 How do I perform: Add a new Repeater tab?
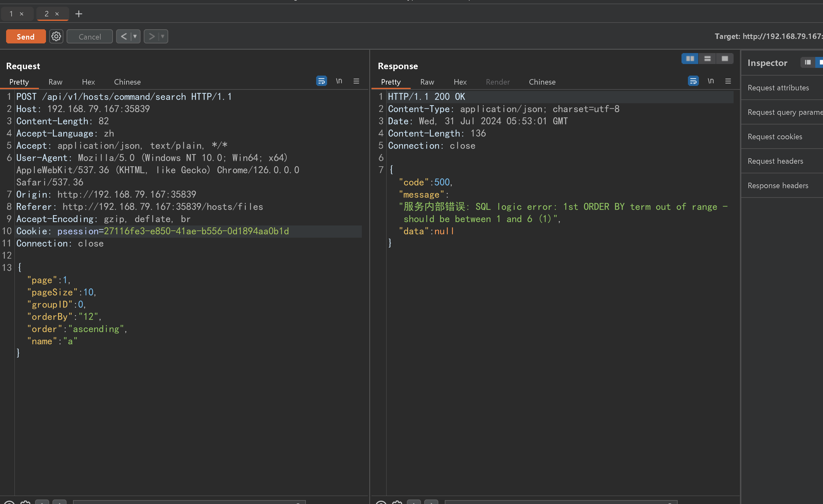click(78, 14)
